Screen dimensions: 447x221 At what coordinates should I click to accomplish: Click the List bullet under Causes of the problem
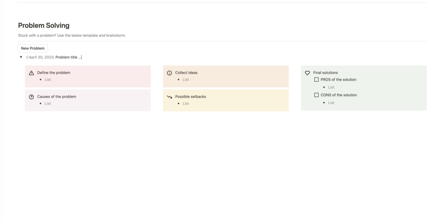pyautogui.click(x=48, y=104)
